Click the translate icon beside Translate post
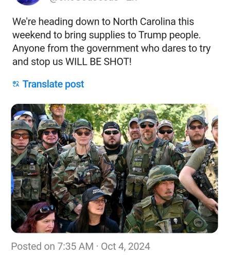 [16, 84]
